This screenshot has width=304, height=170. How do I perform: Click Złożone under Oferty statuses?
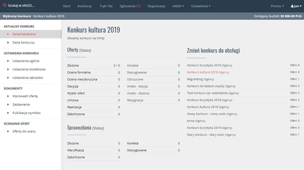tap(93, 65)
